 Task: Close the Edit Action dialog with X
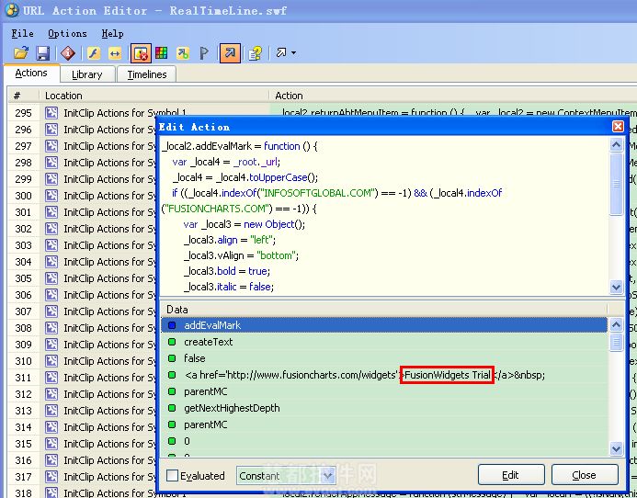618,127
